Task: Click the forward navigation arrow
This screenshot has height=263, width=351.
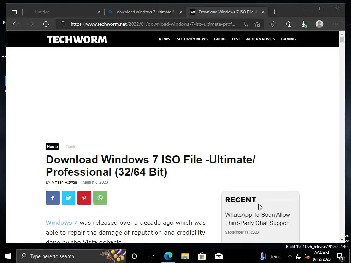Action: tap(31, 24)
